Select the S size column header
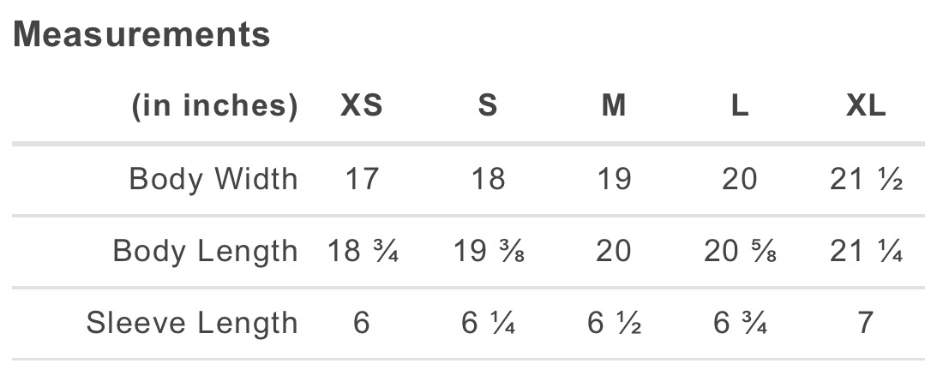Viewport: 925px width, 381px height. [488, 106]
